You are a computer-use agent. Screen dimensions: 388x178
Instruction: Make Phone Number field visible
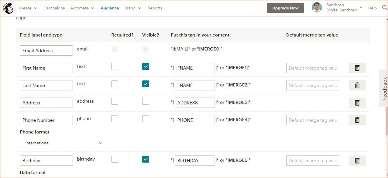tap(146, 119)
